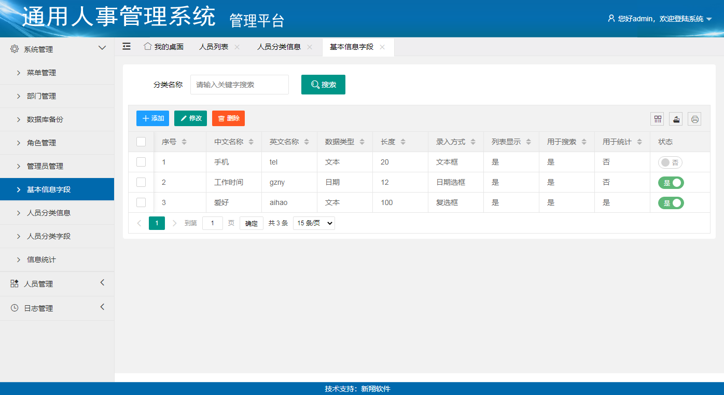724x395 pixels.
Task: Enable the status toggle for 手机 row
Action: (x=670, y=162)
